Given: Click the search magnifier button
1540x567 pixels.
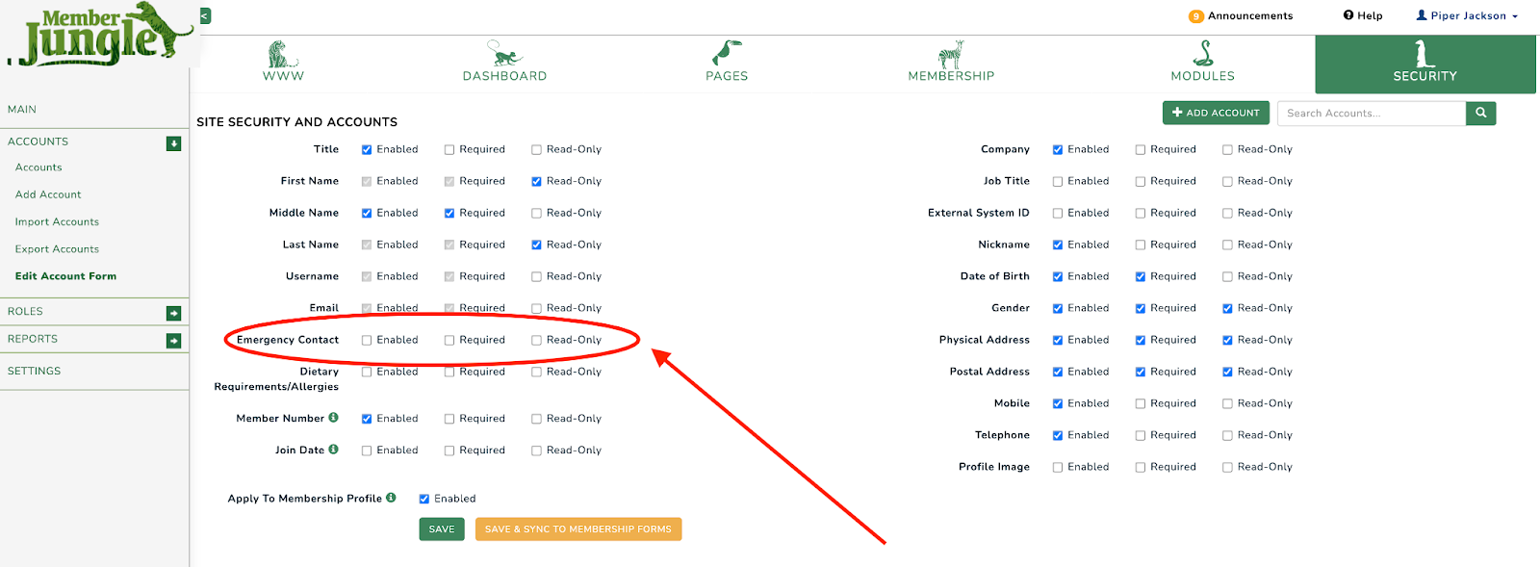Looking at the screenshot, I should coord(1481,113).
